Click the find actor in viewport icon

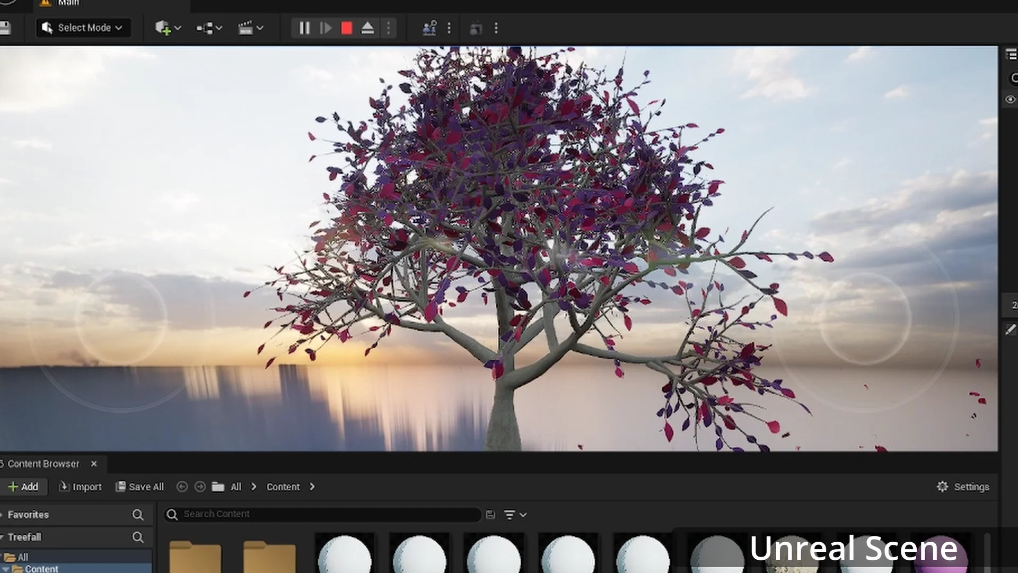[429, 28]
